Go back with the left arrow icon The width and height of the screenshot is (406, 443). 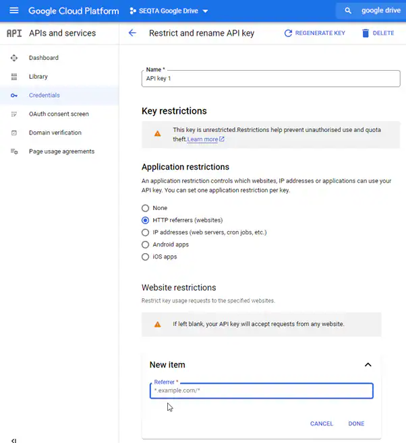pyautogui.click(x=132, y=33)
